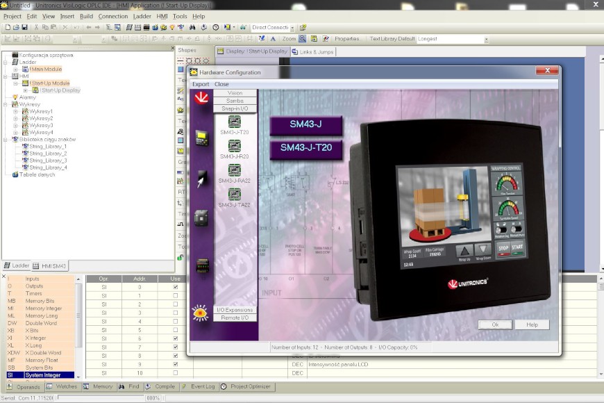Open the Ladder menu
This screenshot has height=403, width=604.
[x=142, y=16]
